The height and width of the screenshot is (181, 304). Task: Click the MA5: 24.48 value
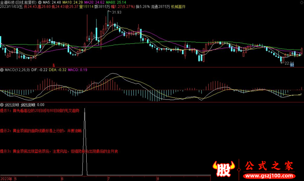pos(52,3)
